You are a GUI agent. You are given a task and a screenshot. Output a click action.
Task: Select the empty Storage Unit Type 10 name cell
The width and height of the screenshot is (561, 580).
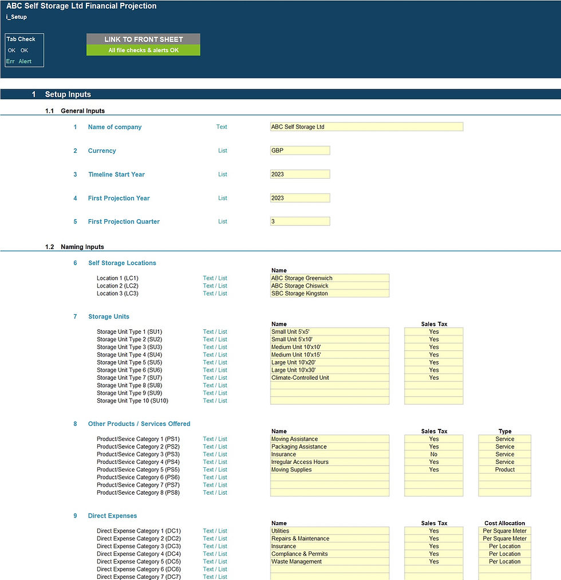point(330,401)
